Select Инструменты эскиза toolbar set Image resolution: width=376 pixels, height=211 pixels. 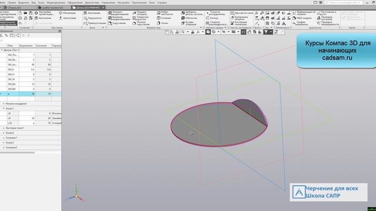click(8, 18)
